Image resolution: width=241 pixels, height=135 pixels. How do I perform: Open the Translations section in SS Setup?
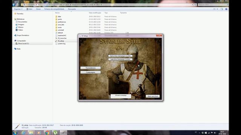point(90,68)
